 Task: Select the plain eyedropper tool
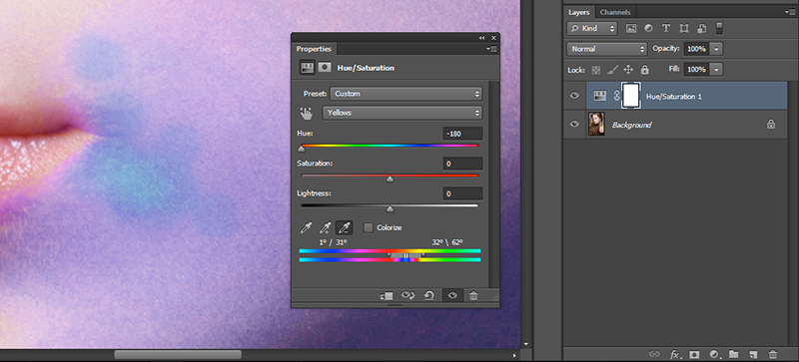tap(307, 227)
